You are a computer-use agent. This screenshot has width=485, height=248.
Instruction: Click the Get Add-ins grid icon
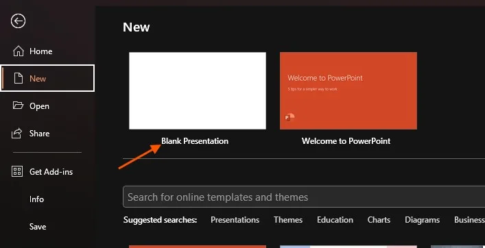click(x=17, y=171)
